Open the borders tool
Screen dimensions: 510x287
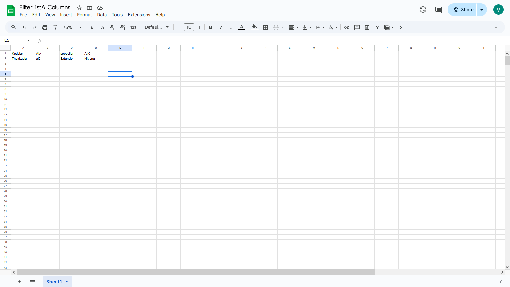pos(266,27)
